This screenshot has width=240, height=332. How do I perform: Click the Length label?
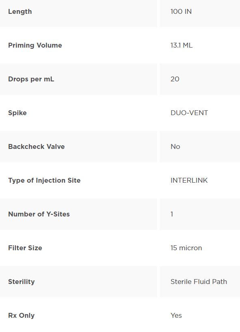[x=20, y=11]
